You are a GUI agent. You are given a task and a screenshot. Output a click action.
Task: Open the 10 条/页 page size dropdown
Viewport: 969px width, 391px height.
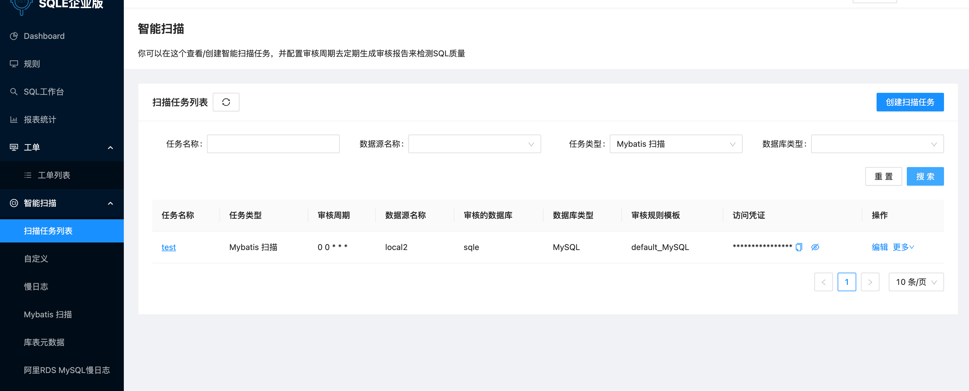(x=916, y=282)
